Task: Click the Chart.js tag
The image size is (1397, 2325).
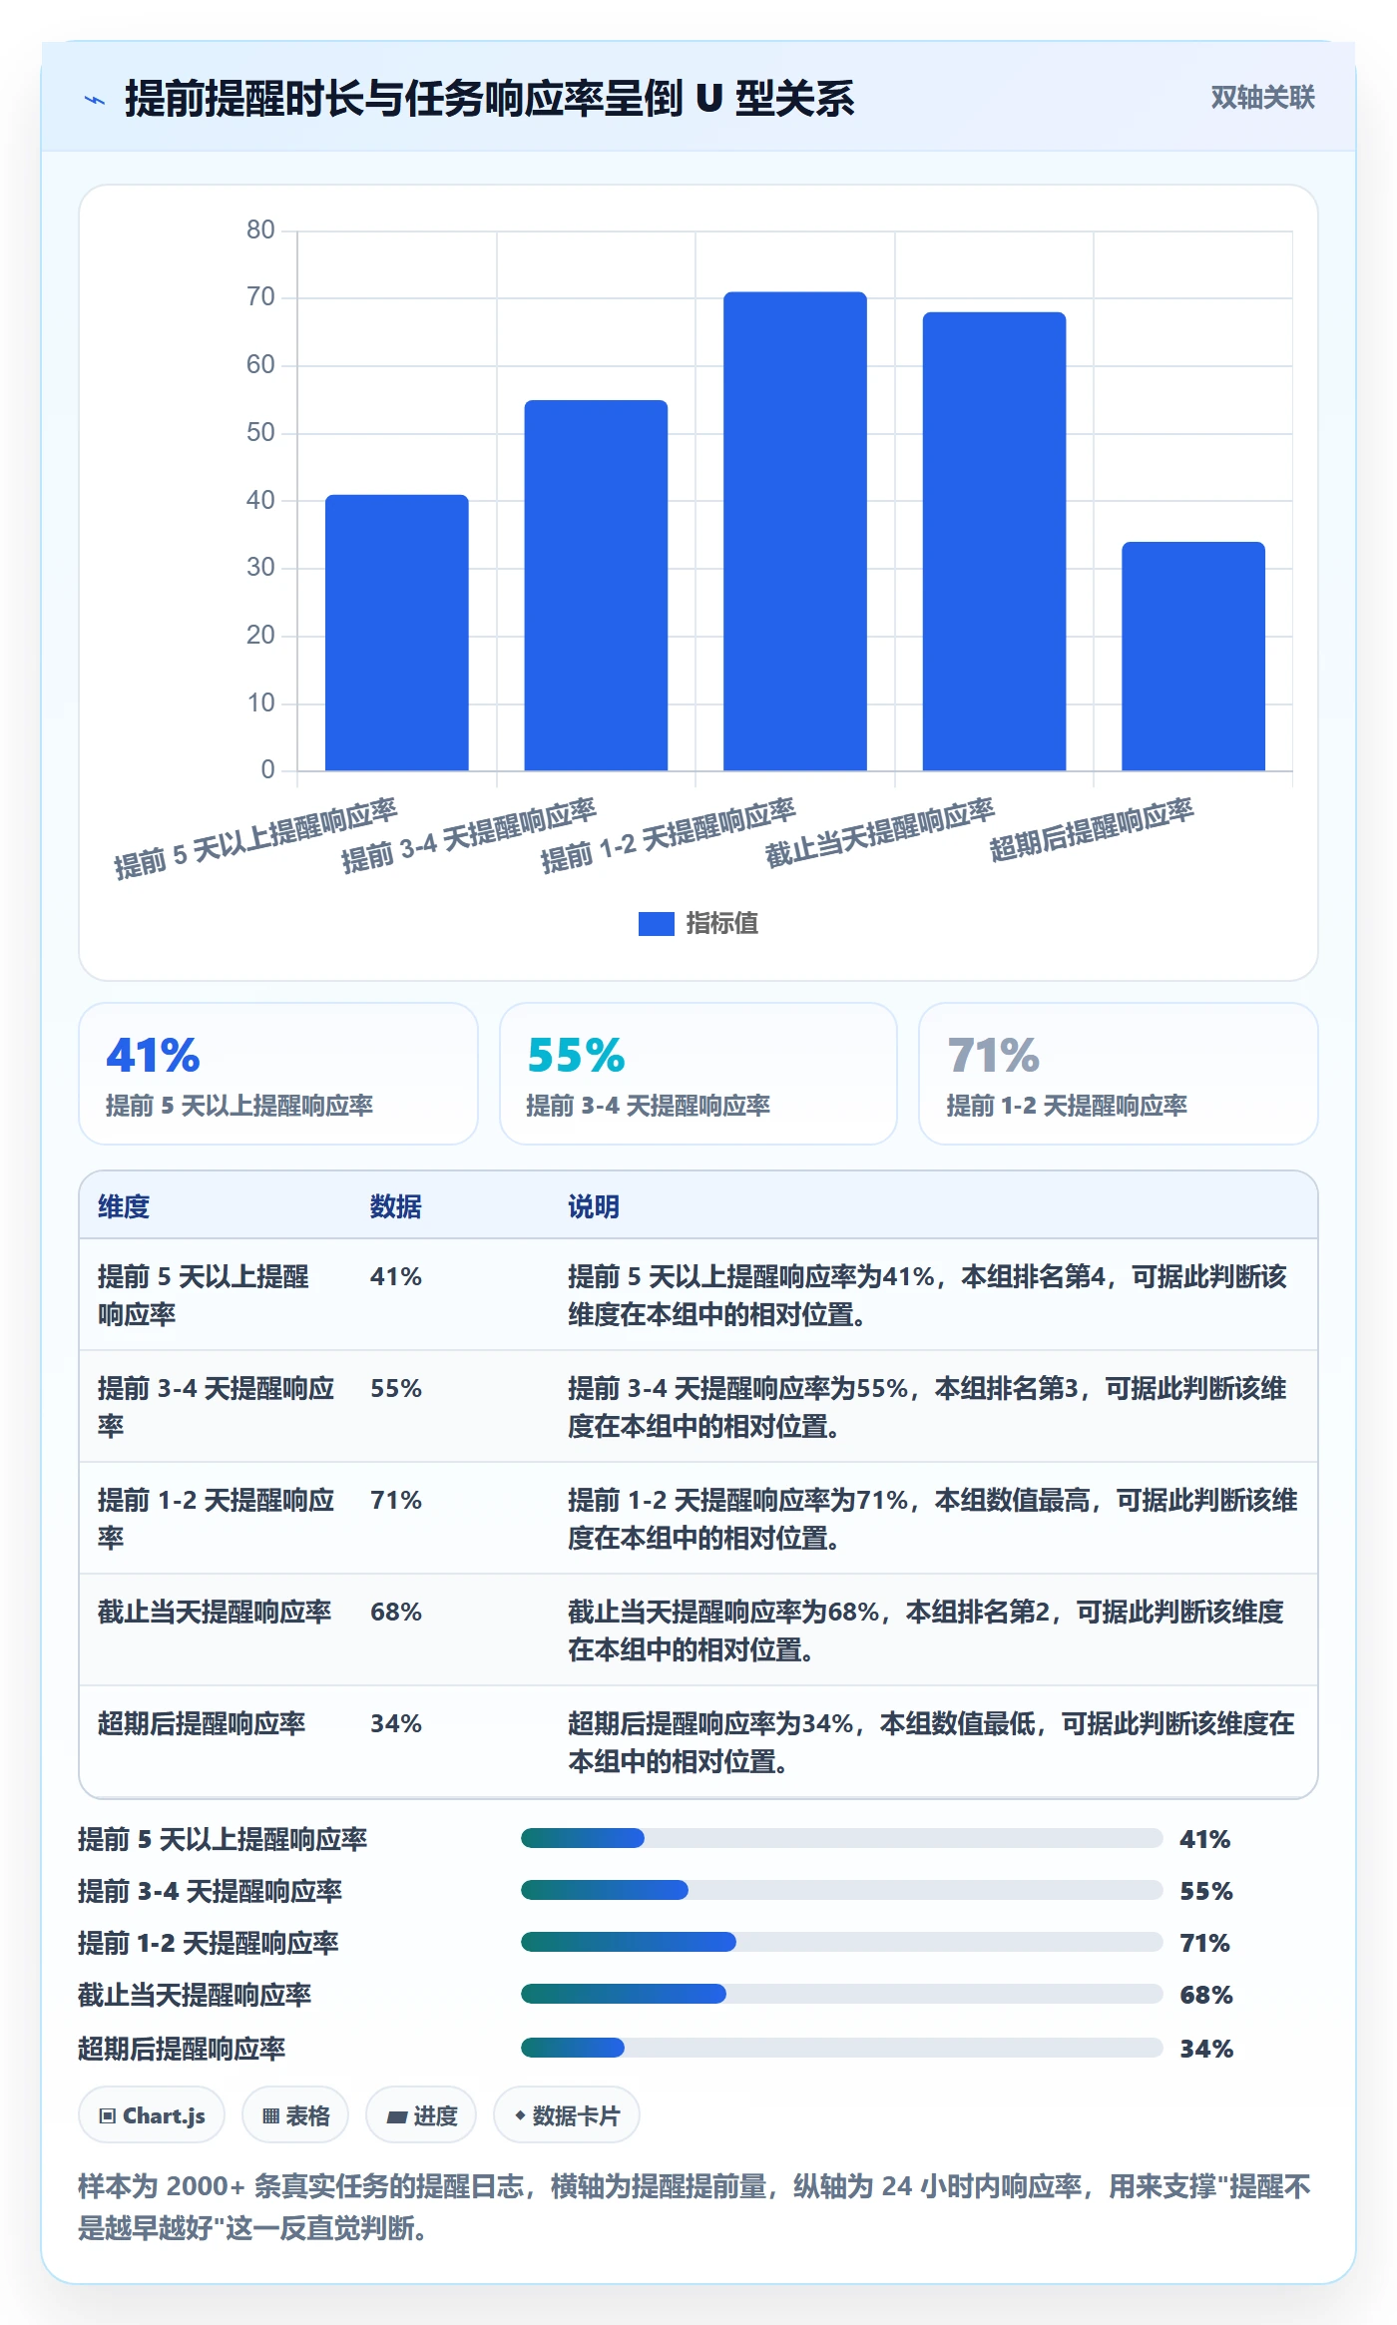Action: (x=152, y=2114)
